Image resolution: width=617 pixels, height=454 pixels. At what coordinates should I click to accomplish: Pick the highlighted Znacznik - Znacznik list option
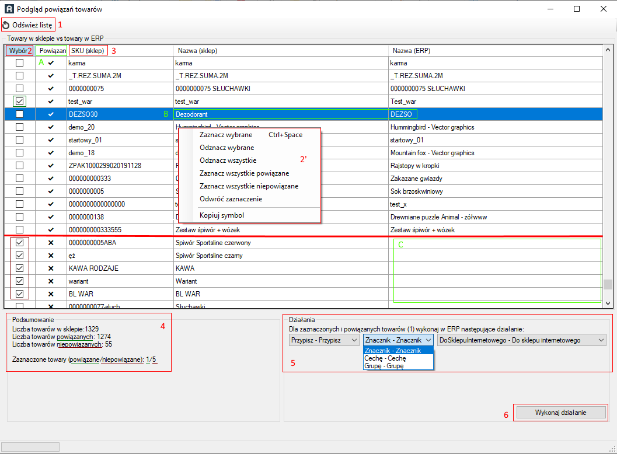pyautogui.click(x=398, y=351)
